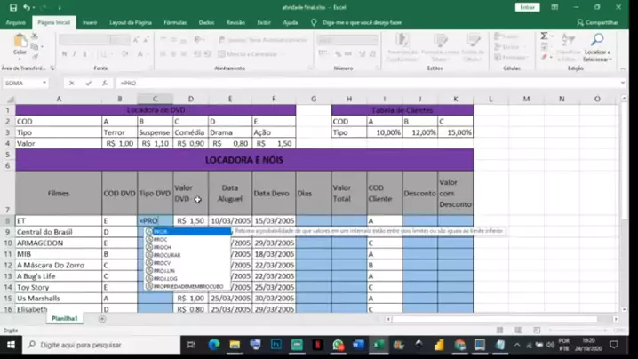Click the Compartilhar share button
The width and height of the screenshot is (638, 359).
click(x=602, y=21)
